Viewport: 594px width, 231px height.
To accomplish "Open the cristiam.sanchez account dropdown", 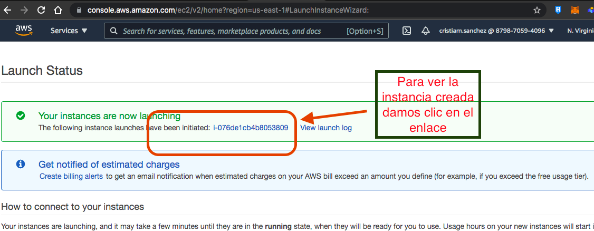I will coord(496,31).
